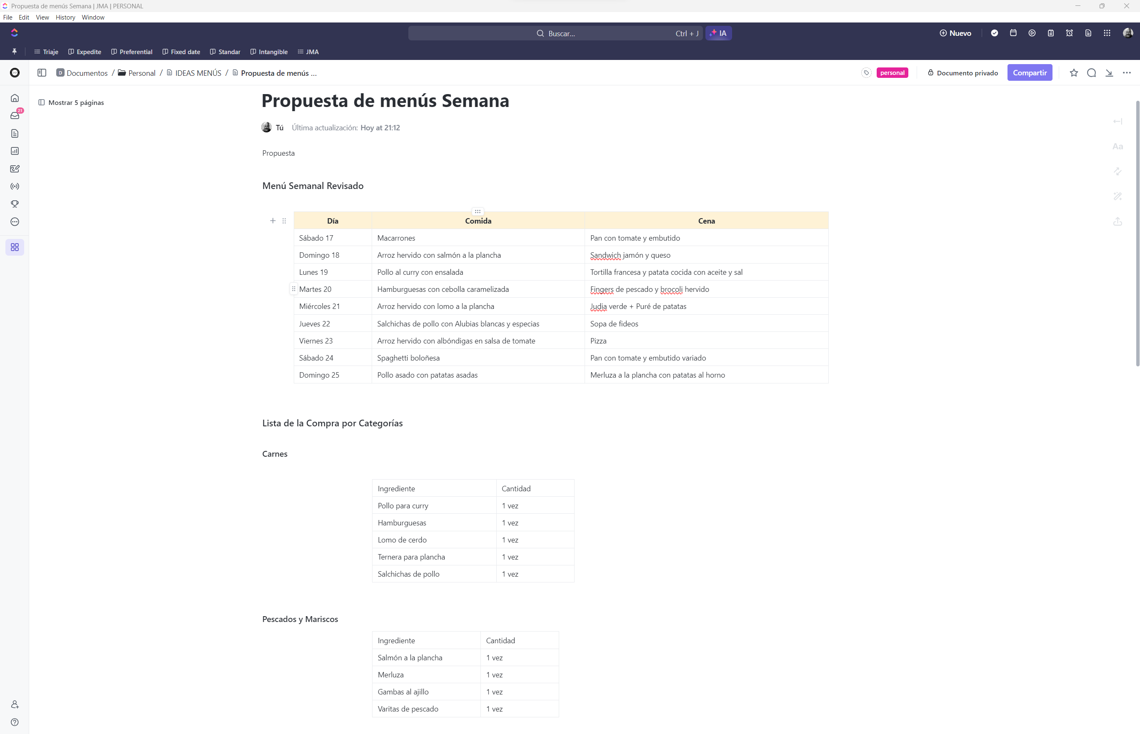Toggle the Documento privado lock setting
1140x734 pixels.
pyautogui.click(x=962, y=73)
